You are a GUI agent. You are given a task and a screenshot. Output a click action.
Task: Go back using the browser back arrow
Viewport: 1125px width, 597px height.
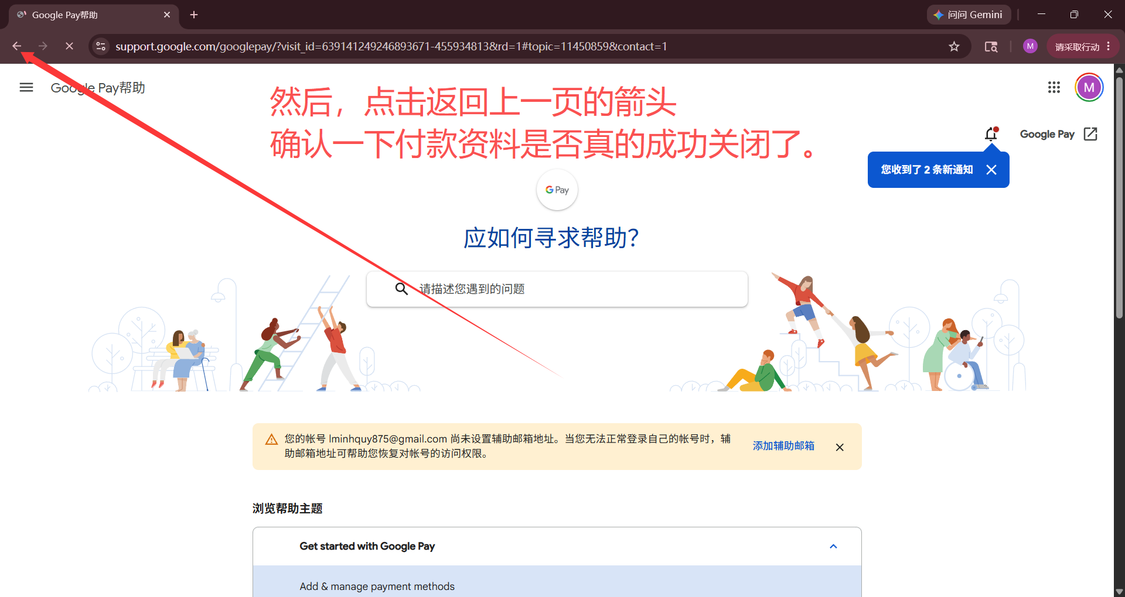[x=16, y=46]
